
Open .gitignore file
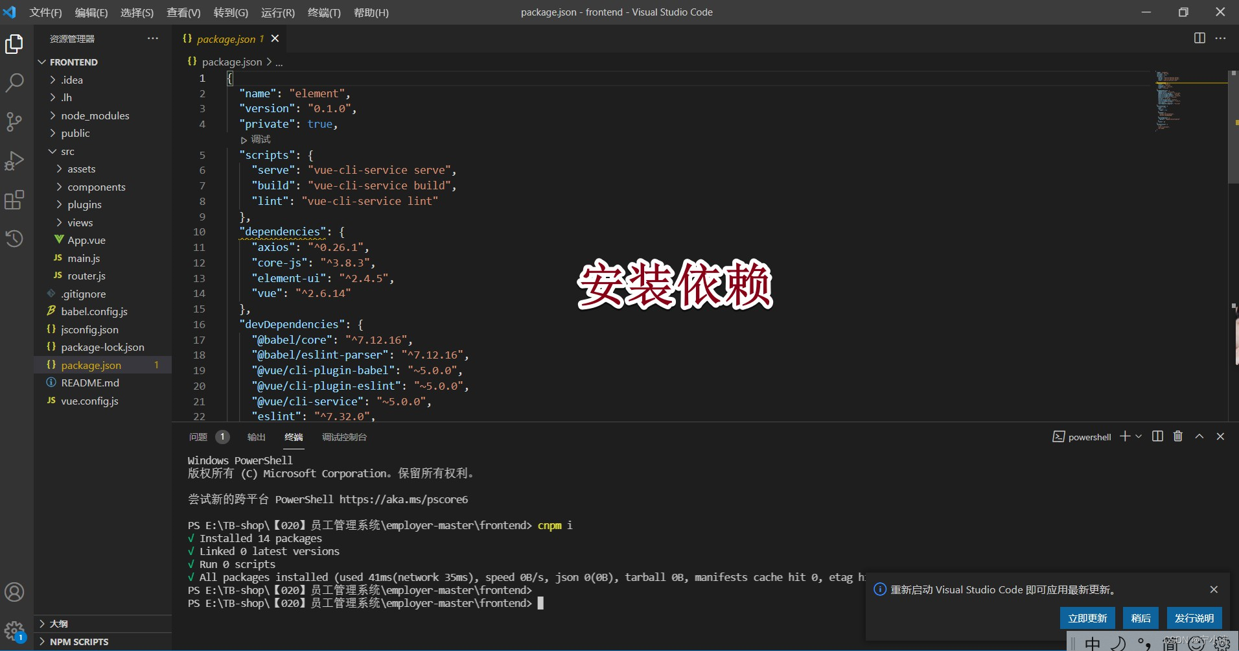[102, 294]
